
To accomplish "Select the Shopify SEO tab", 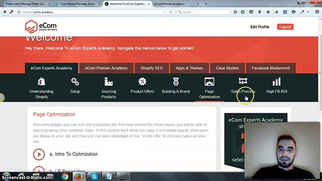I will (x=152, y=68).
